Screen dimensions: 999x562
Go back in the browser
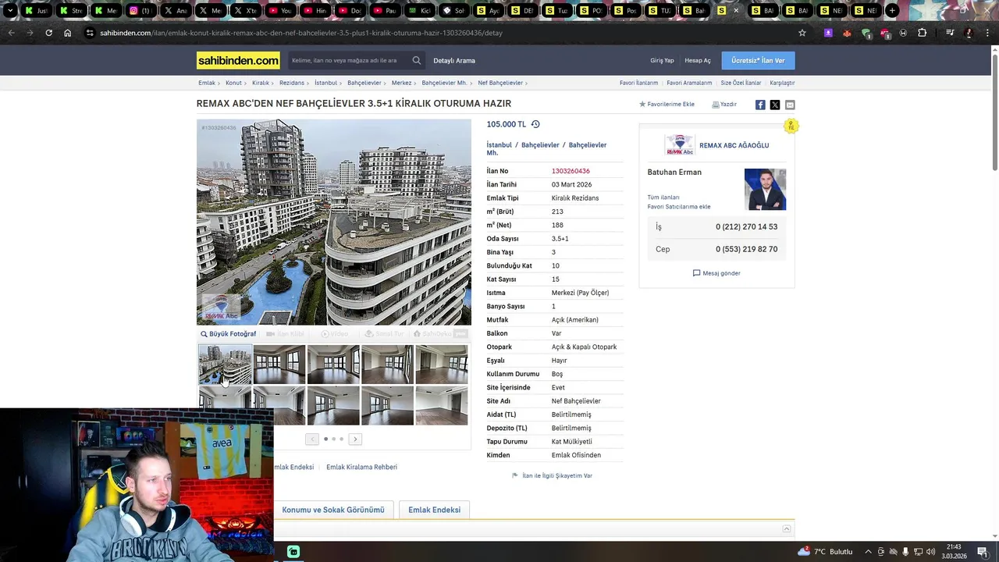[x=11, y=33]
